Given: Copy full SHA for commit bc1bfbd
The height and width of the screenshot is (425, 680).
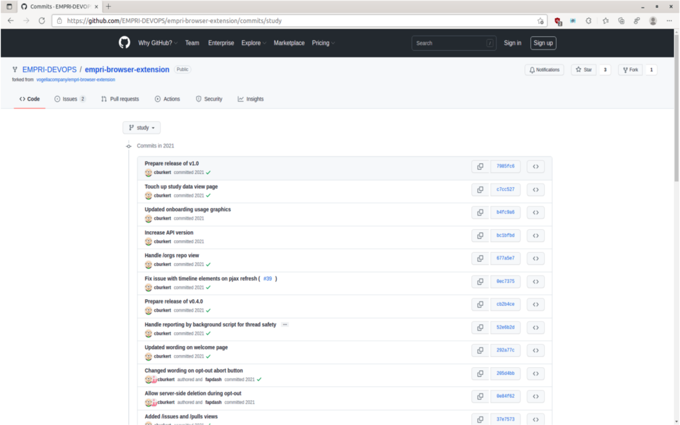Looking at the screenshot, I should (x=480, y=235).
